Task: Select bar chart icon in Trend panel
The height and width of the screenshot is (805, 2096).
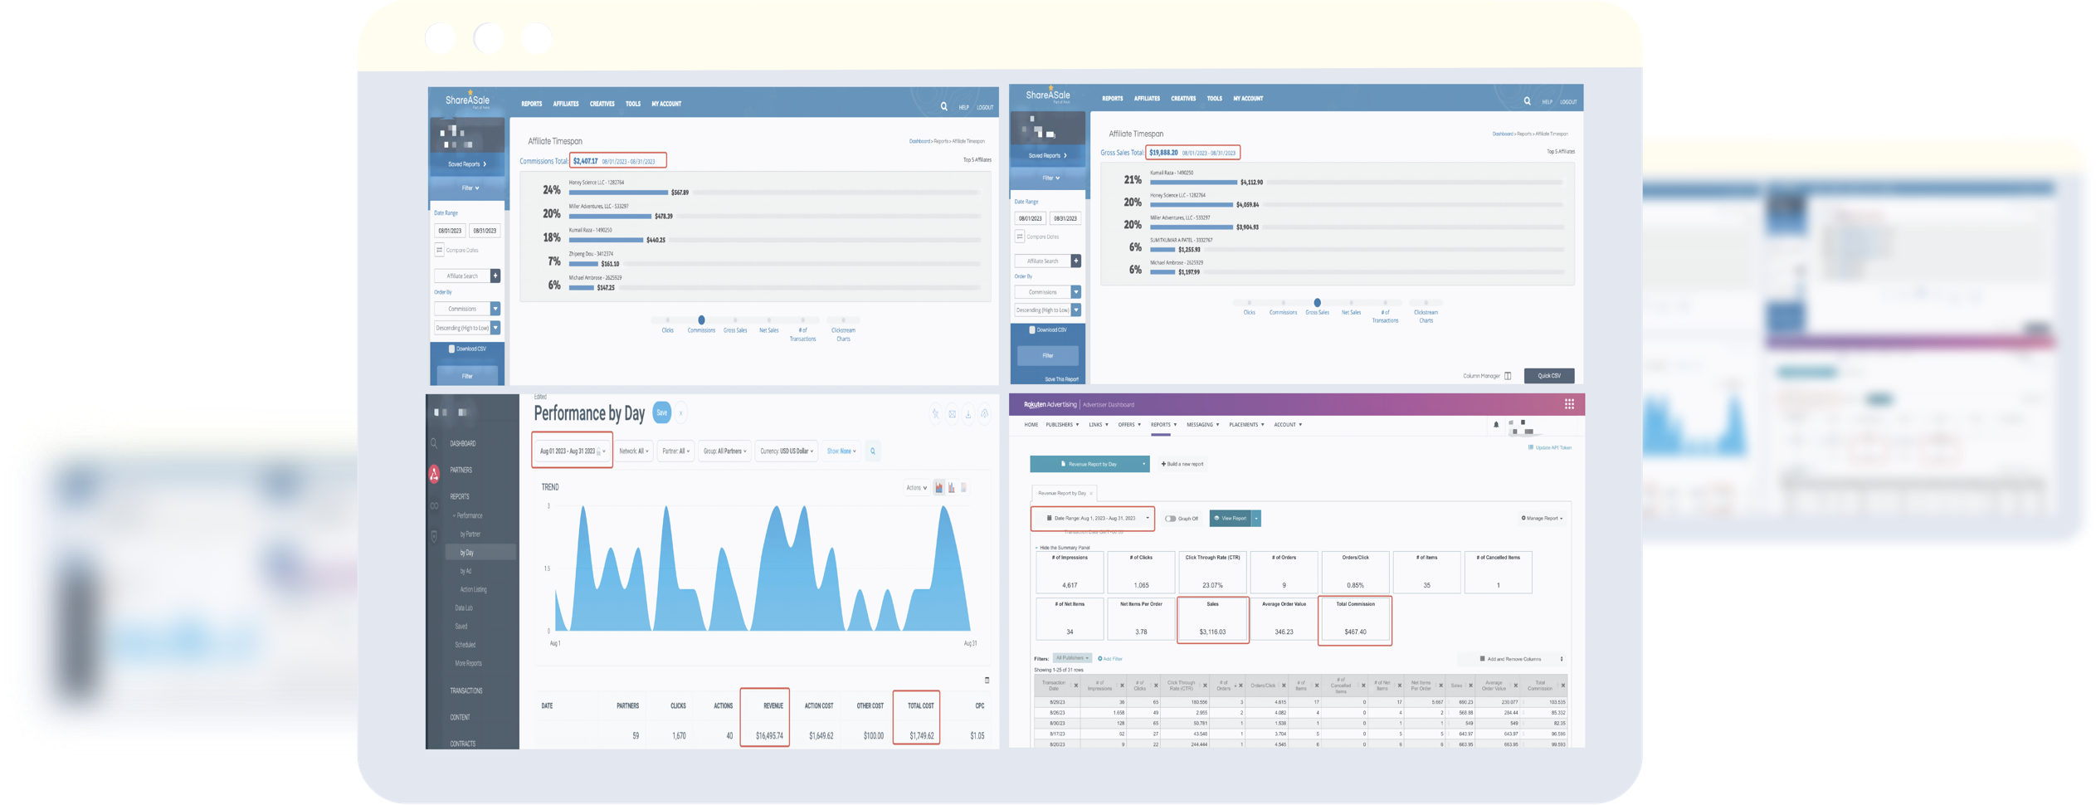Action: click(952, 488)
